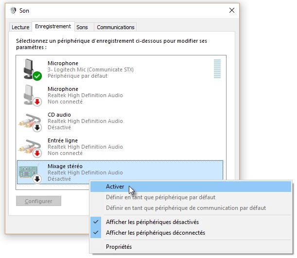Select the CD audio cable icon
Image resolution: width=297 pixels, height=258 pixels.
(30, 121)
